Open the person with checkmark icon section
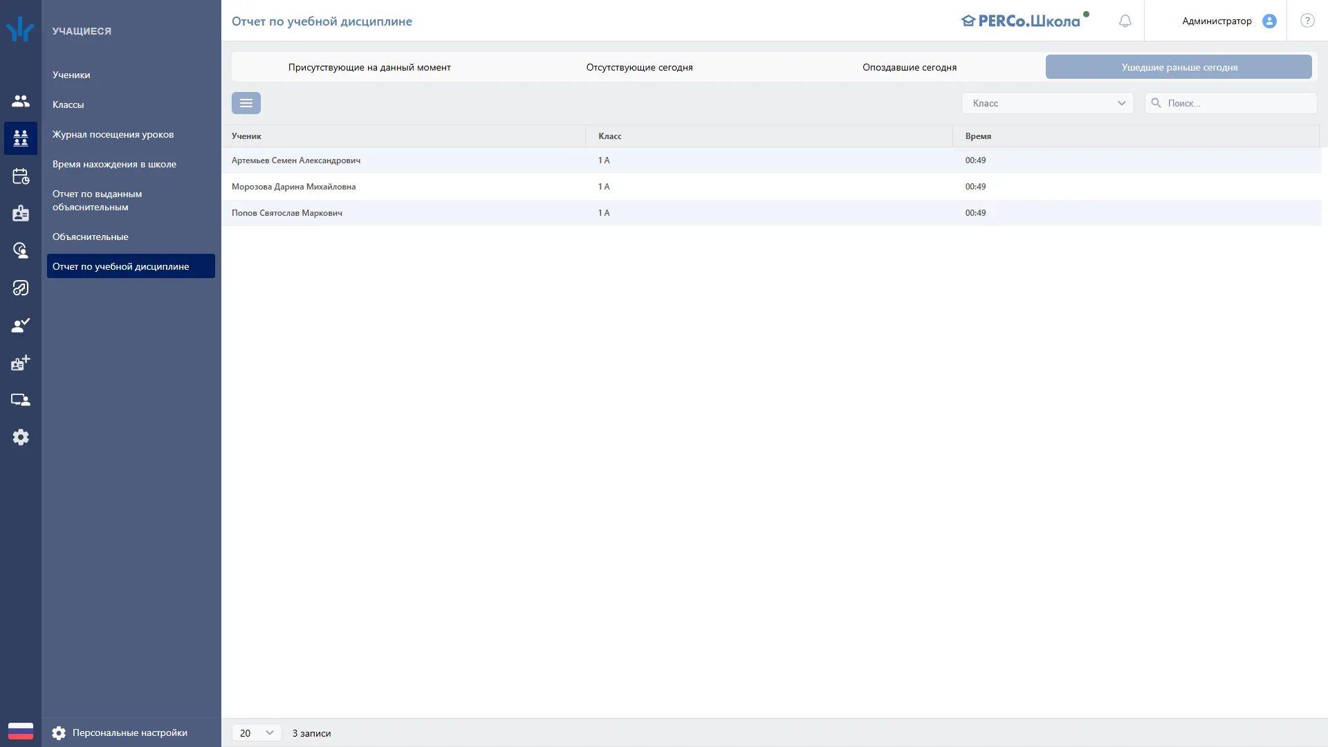Viewport: 1328px width, 747px height. (x=21, y=325)
